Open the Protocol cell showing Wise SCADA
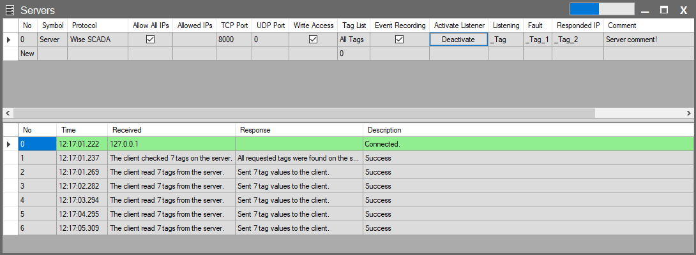This screenshot has height=255, width=696. point(98,40)
